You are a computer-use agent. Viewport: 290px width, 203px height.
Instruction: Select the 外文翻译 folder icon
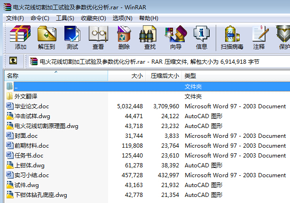pyautogui.click(x=9, y=96)
